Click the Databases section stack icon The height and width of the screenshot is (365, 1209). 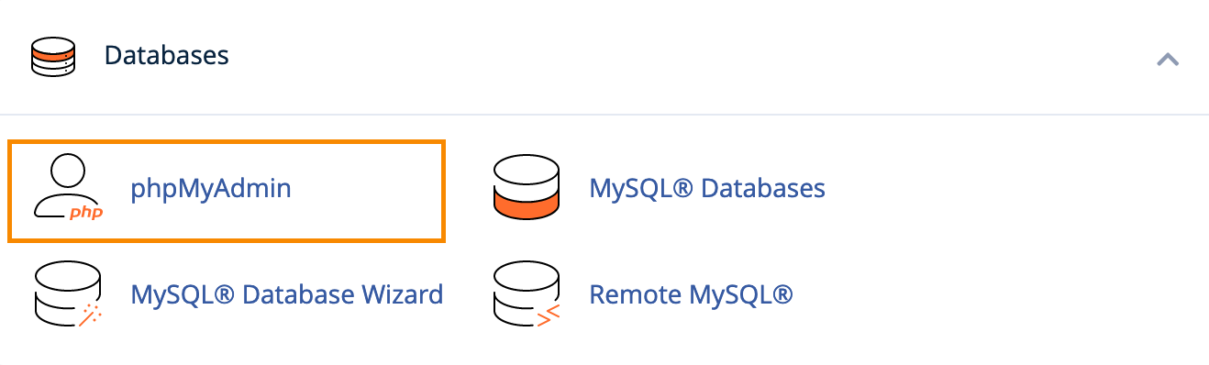[52, 57]
